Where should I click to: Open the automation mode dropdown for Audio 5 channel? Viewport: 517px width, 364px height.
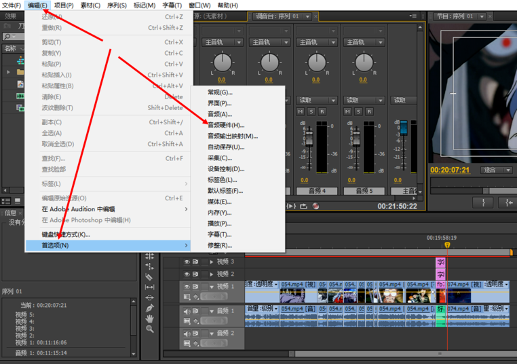point(364,100)
